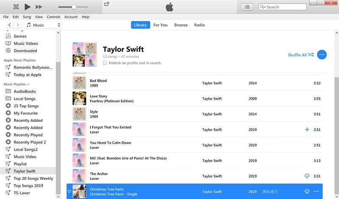This screenshot has height=199, width=339.
Task: Check Publish on profile and in search
Action: point(105,63)
